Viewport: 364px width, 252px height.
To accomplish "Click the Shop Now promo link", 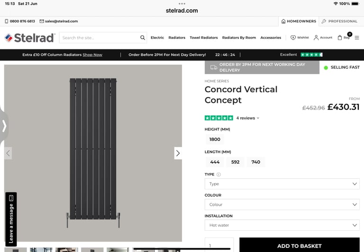I will [92, 55].
